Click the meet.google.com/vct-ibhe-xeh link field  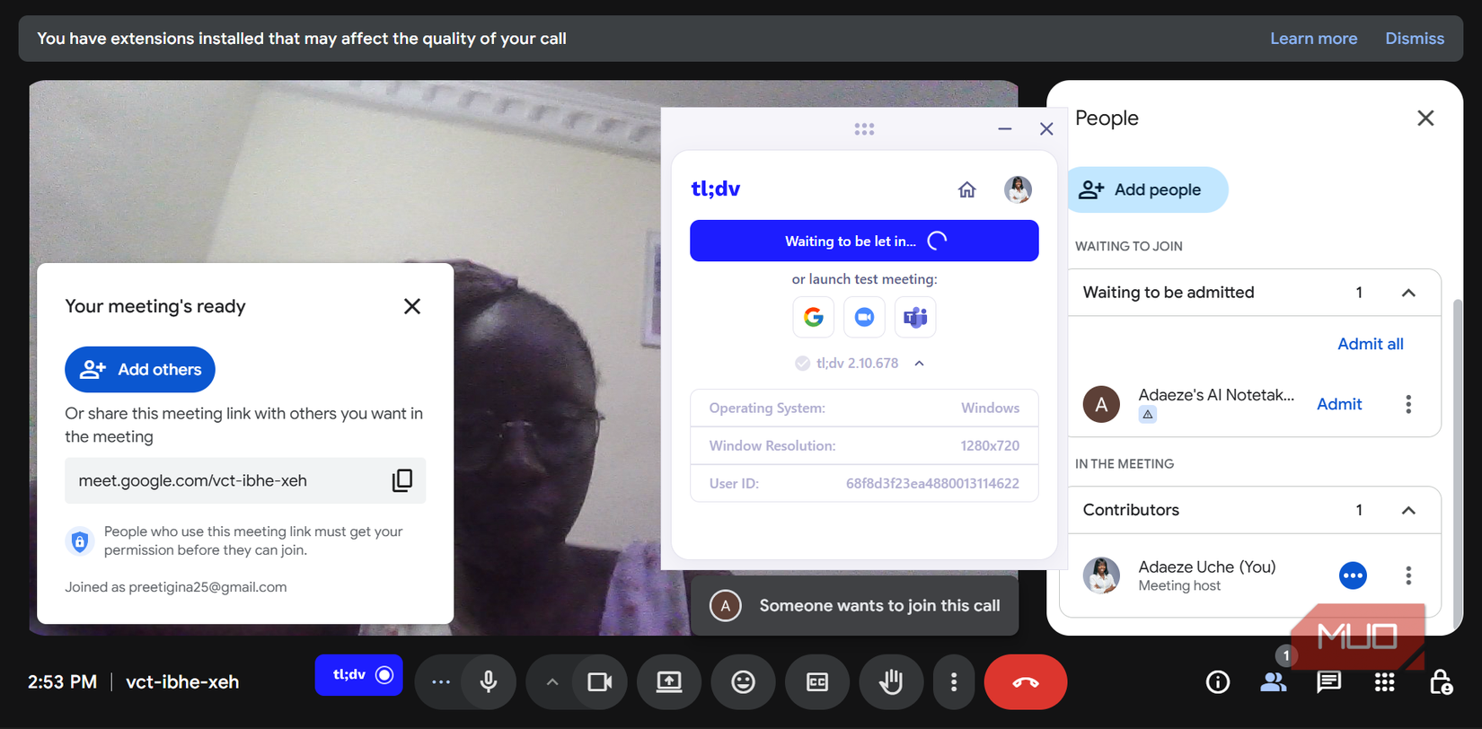click(x=245, y=480)
